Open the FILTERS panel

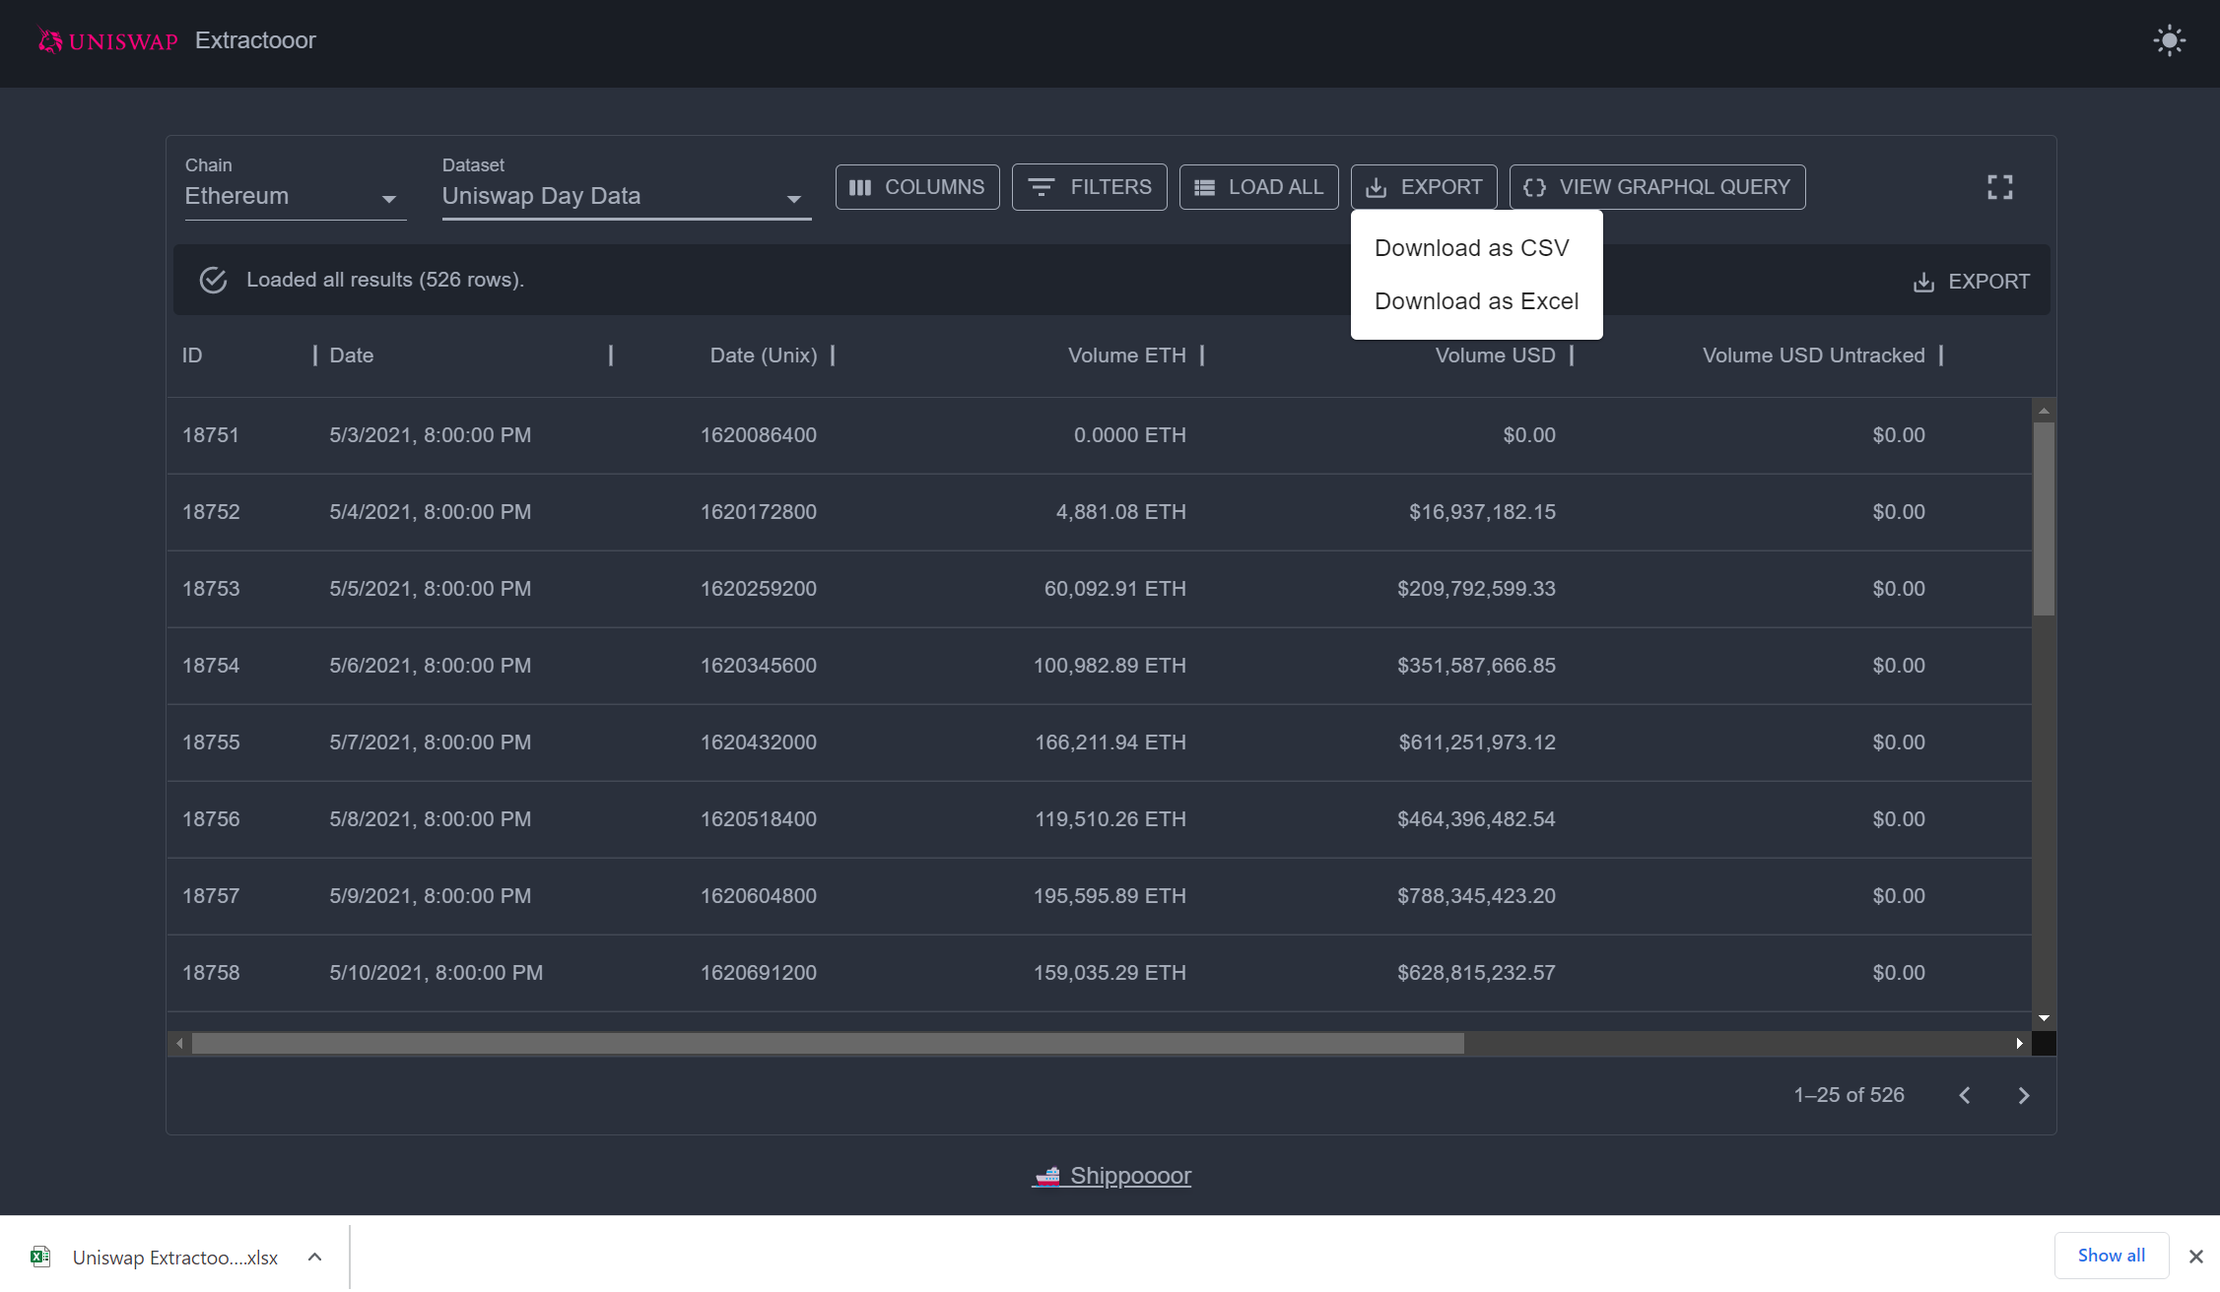tap(1089, 187)
